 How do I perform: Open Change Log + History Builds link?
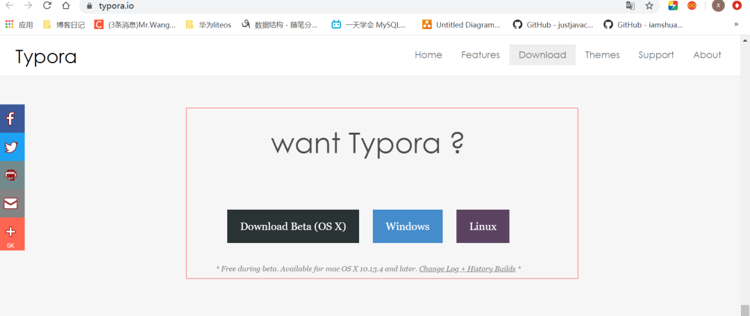[467, 269]
